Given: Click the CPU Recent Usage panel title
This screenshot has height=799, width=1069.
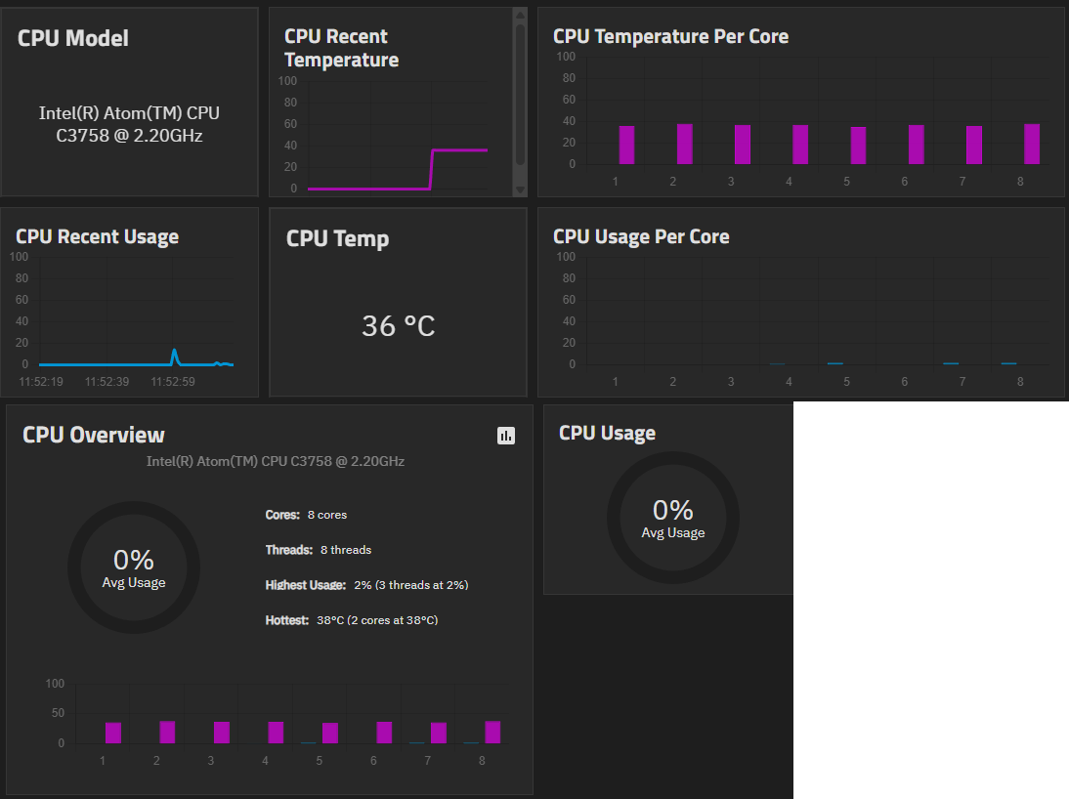Looking at the screenshot, I should (x=97, y=236).
